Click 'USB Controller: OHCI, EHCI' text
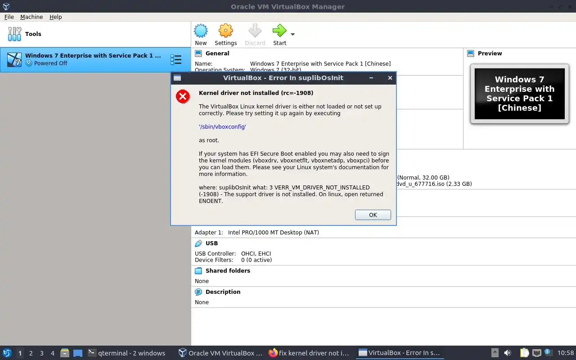The image size is (576, 360). click(233, 254)
